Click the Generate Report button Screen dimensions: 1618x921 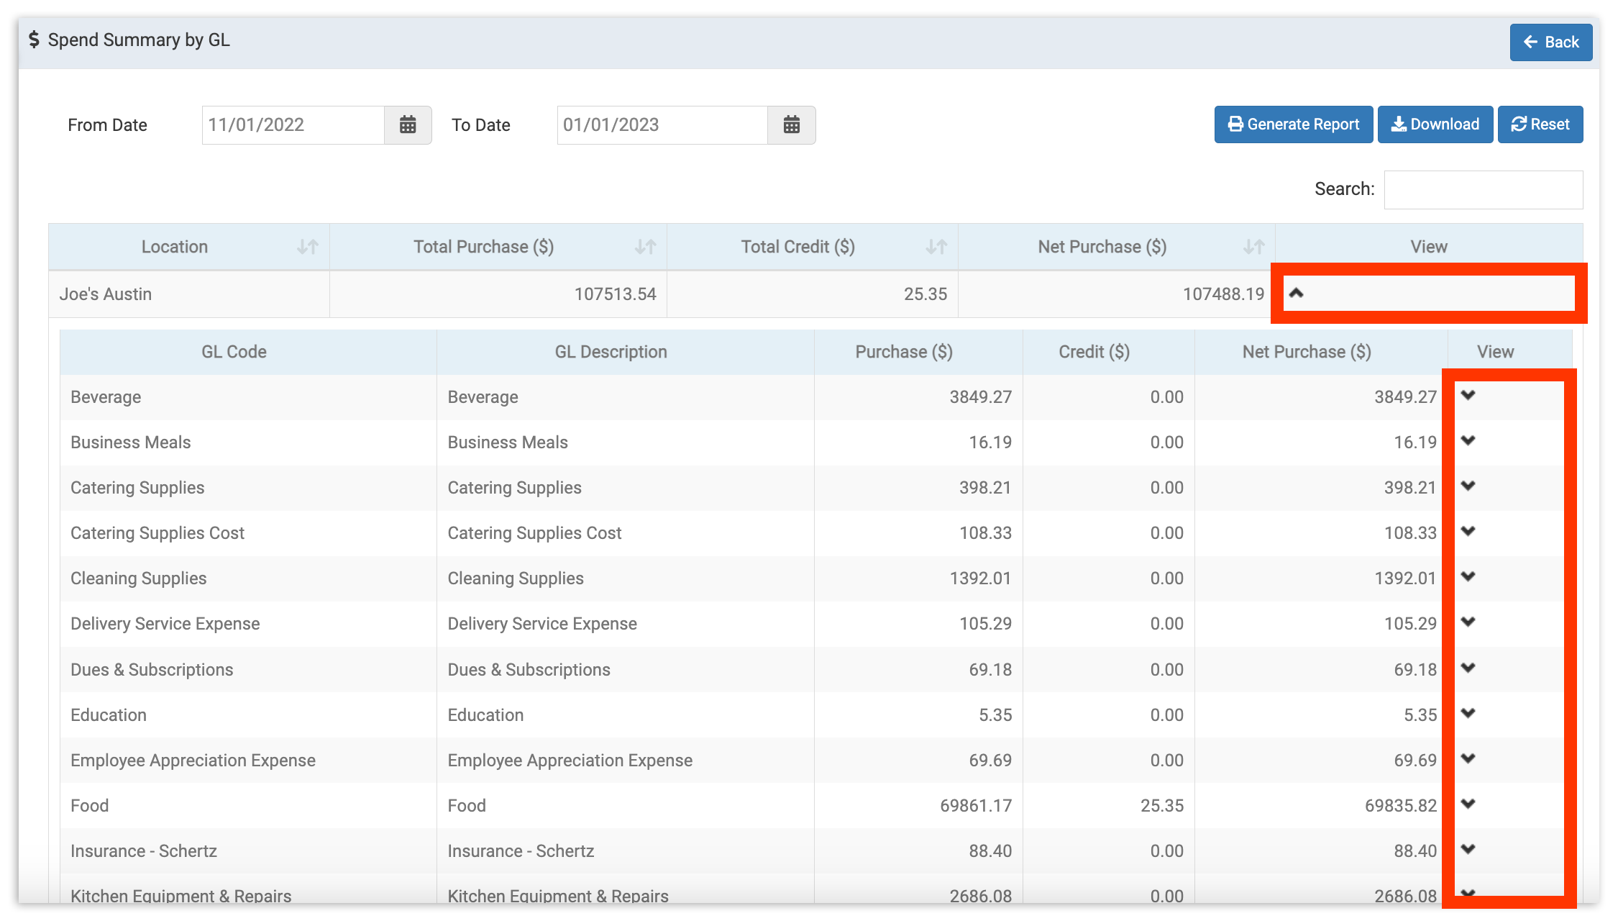[1293, 124]
